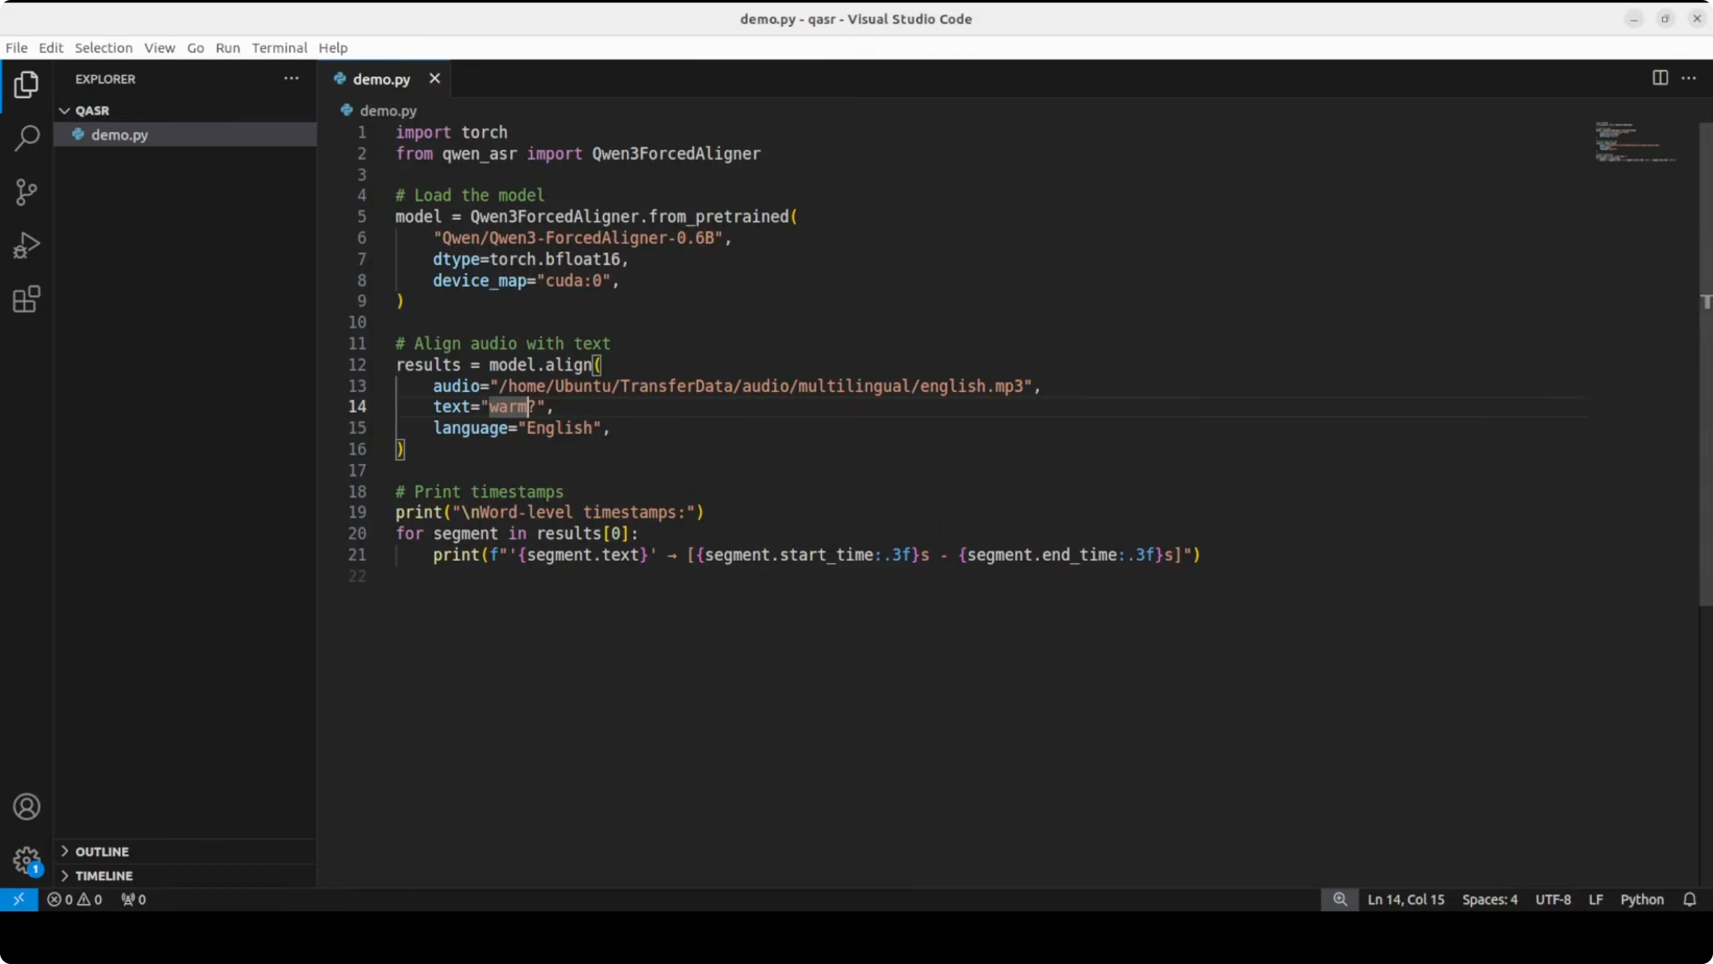Expand the TIMELINE panel
The width and height of the screenshot is (1713, 964).
(103, 876)
